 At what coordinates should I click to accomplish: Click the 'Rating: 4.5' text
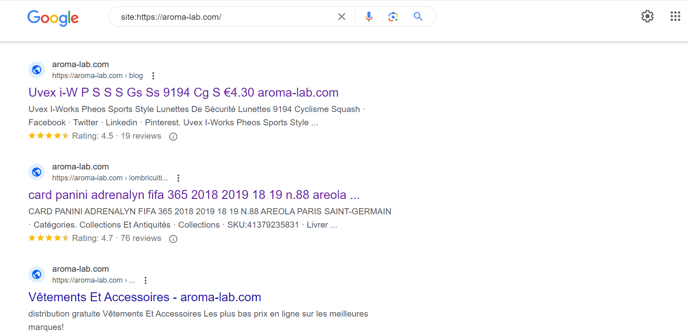point(93,136)
